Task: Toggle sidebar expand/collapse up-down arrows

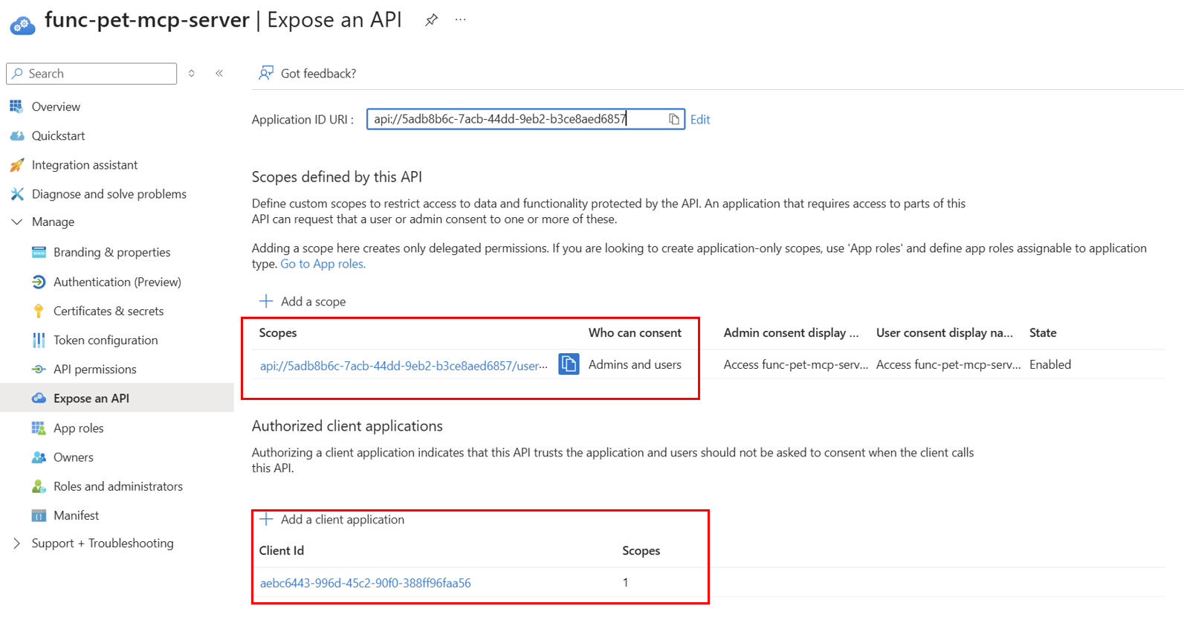Action: 192,74
